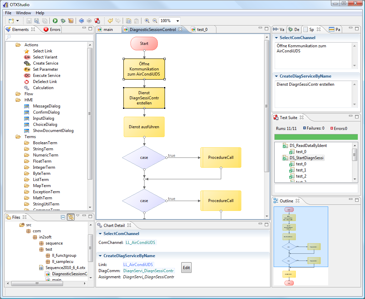
Task: Click the green Run button in toolbar
Action: pyautogui.click(x=55, y=21)
